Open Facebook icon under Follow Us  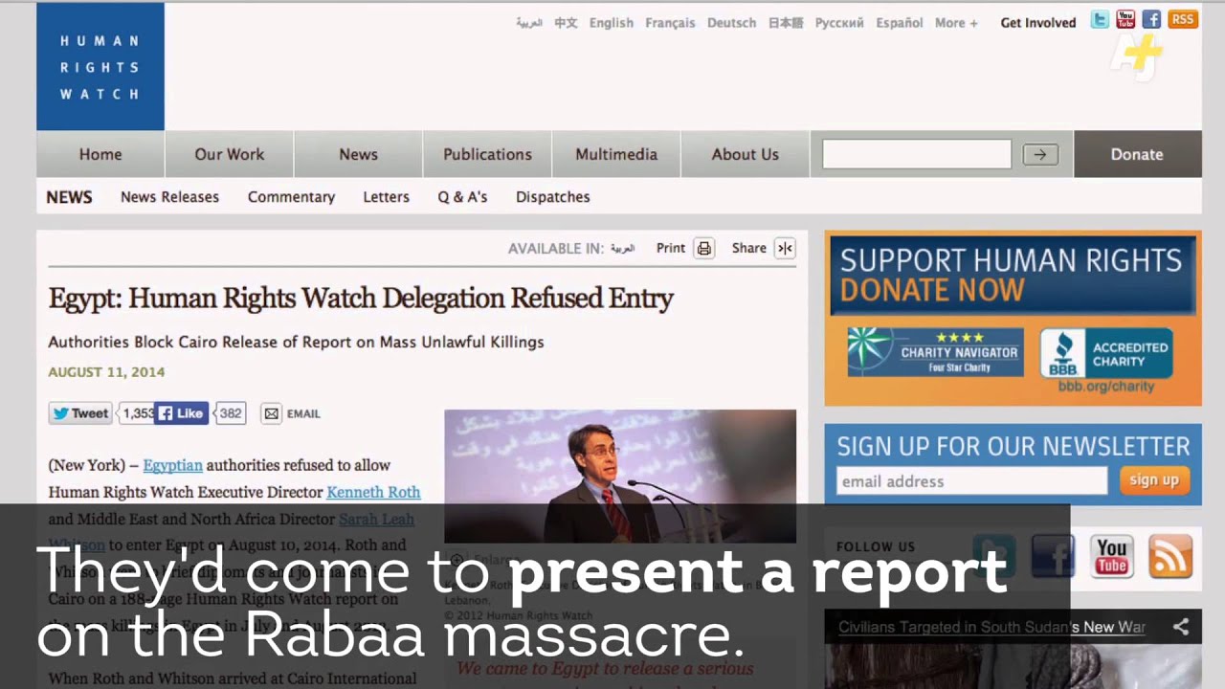1053,555
